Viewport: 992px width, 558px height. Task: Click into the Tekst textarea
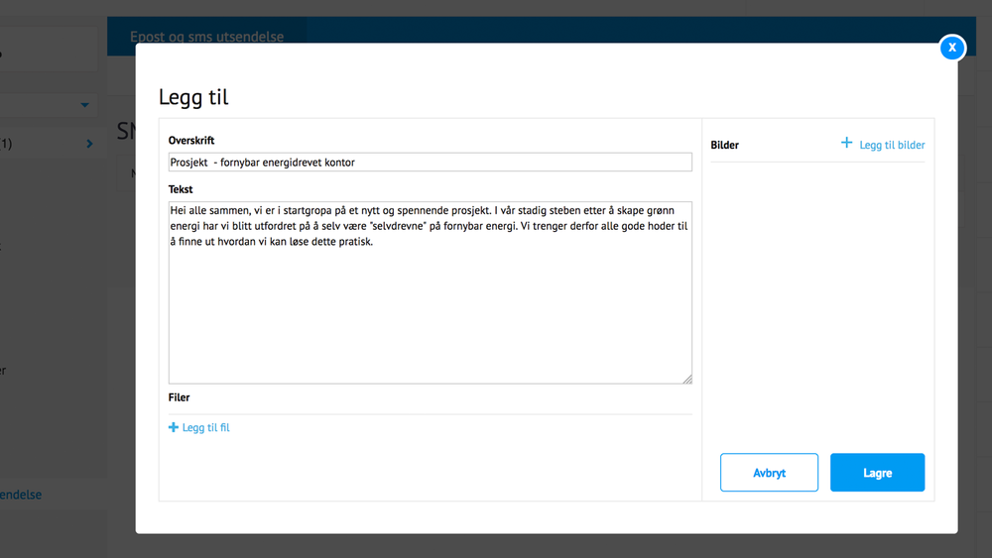tap(431, 292)
